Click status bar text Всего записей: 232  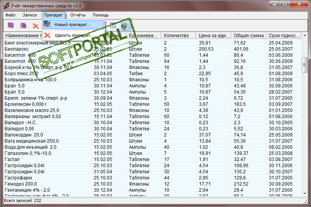[22, 200]
